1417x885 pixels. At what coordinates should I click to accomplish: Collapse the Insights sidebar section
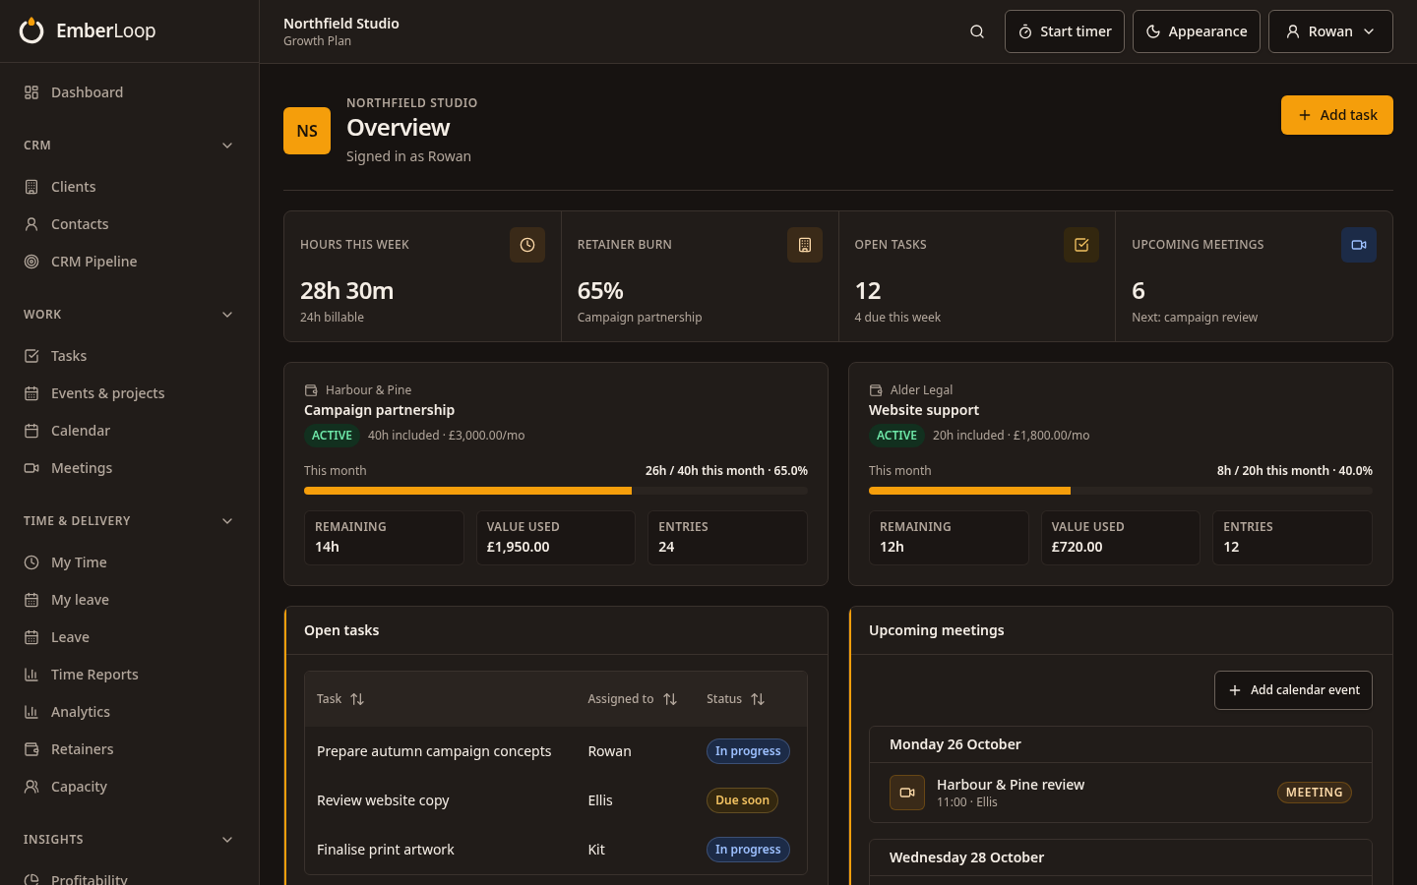pyautogui.click(x=227, y=840)
